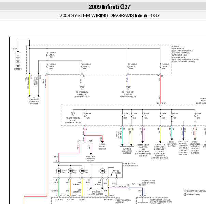
Task: Click the PUSH IND label inside the BCM
Action: click(x=108, y=200)
